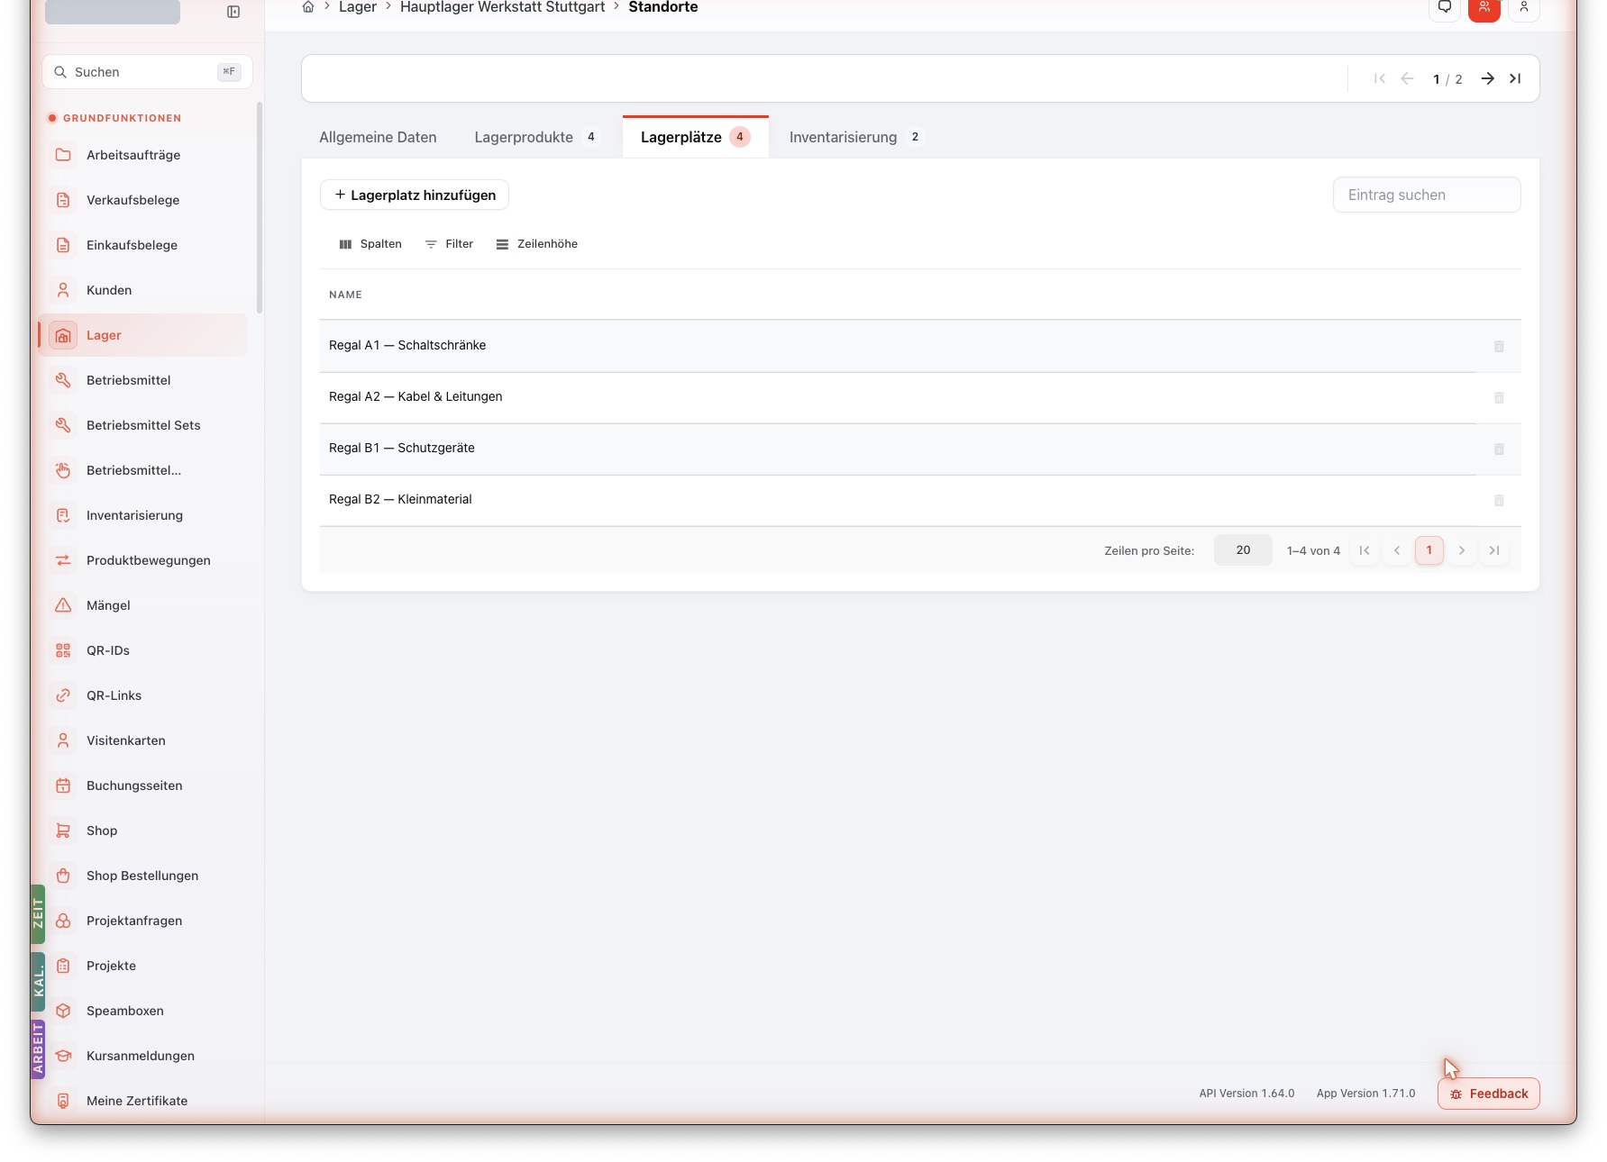This screenshot has height=1162, width=1607.
Task: Click the Einkaufsbelege document icon
Action: (63, 245)
